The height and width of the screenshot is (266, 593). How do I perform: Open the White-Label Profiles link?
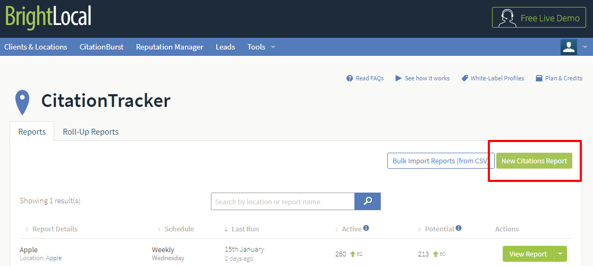pos(497,78)
